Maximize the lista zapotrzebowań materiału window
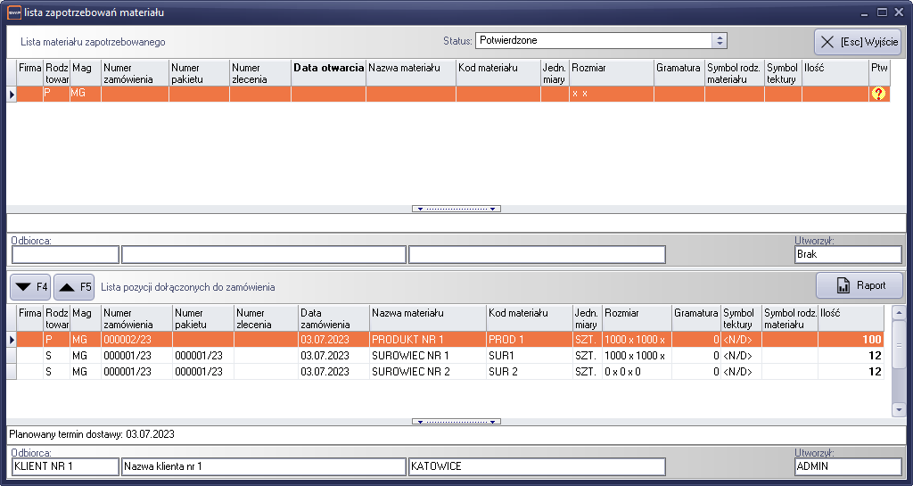 882,12
